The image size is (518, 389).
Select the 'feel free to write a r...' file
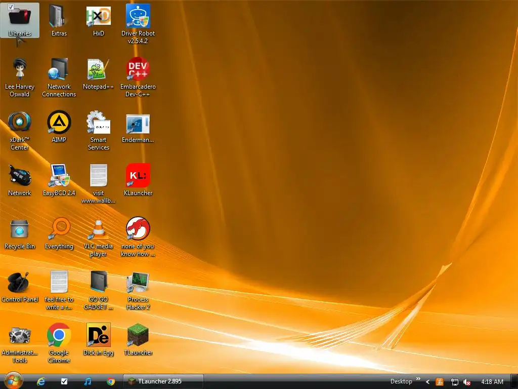point(59,290)
